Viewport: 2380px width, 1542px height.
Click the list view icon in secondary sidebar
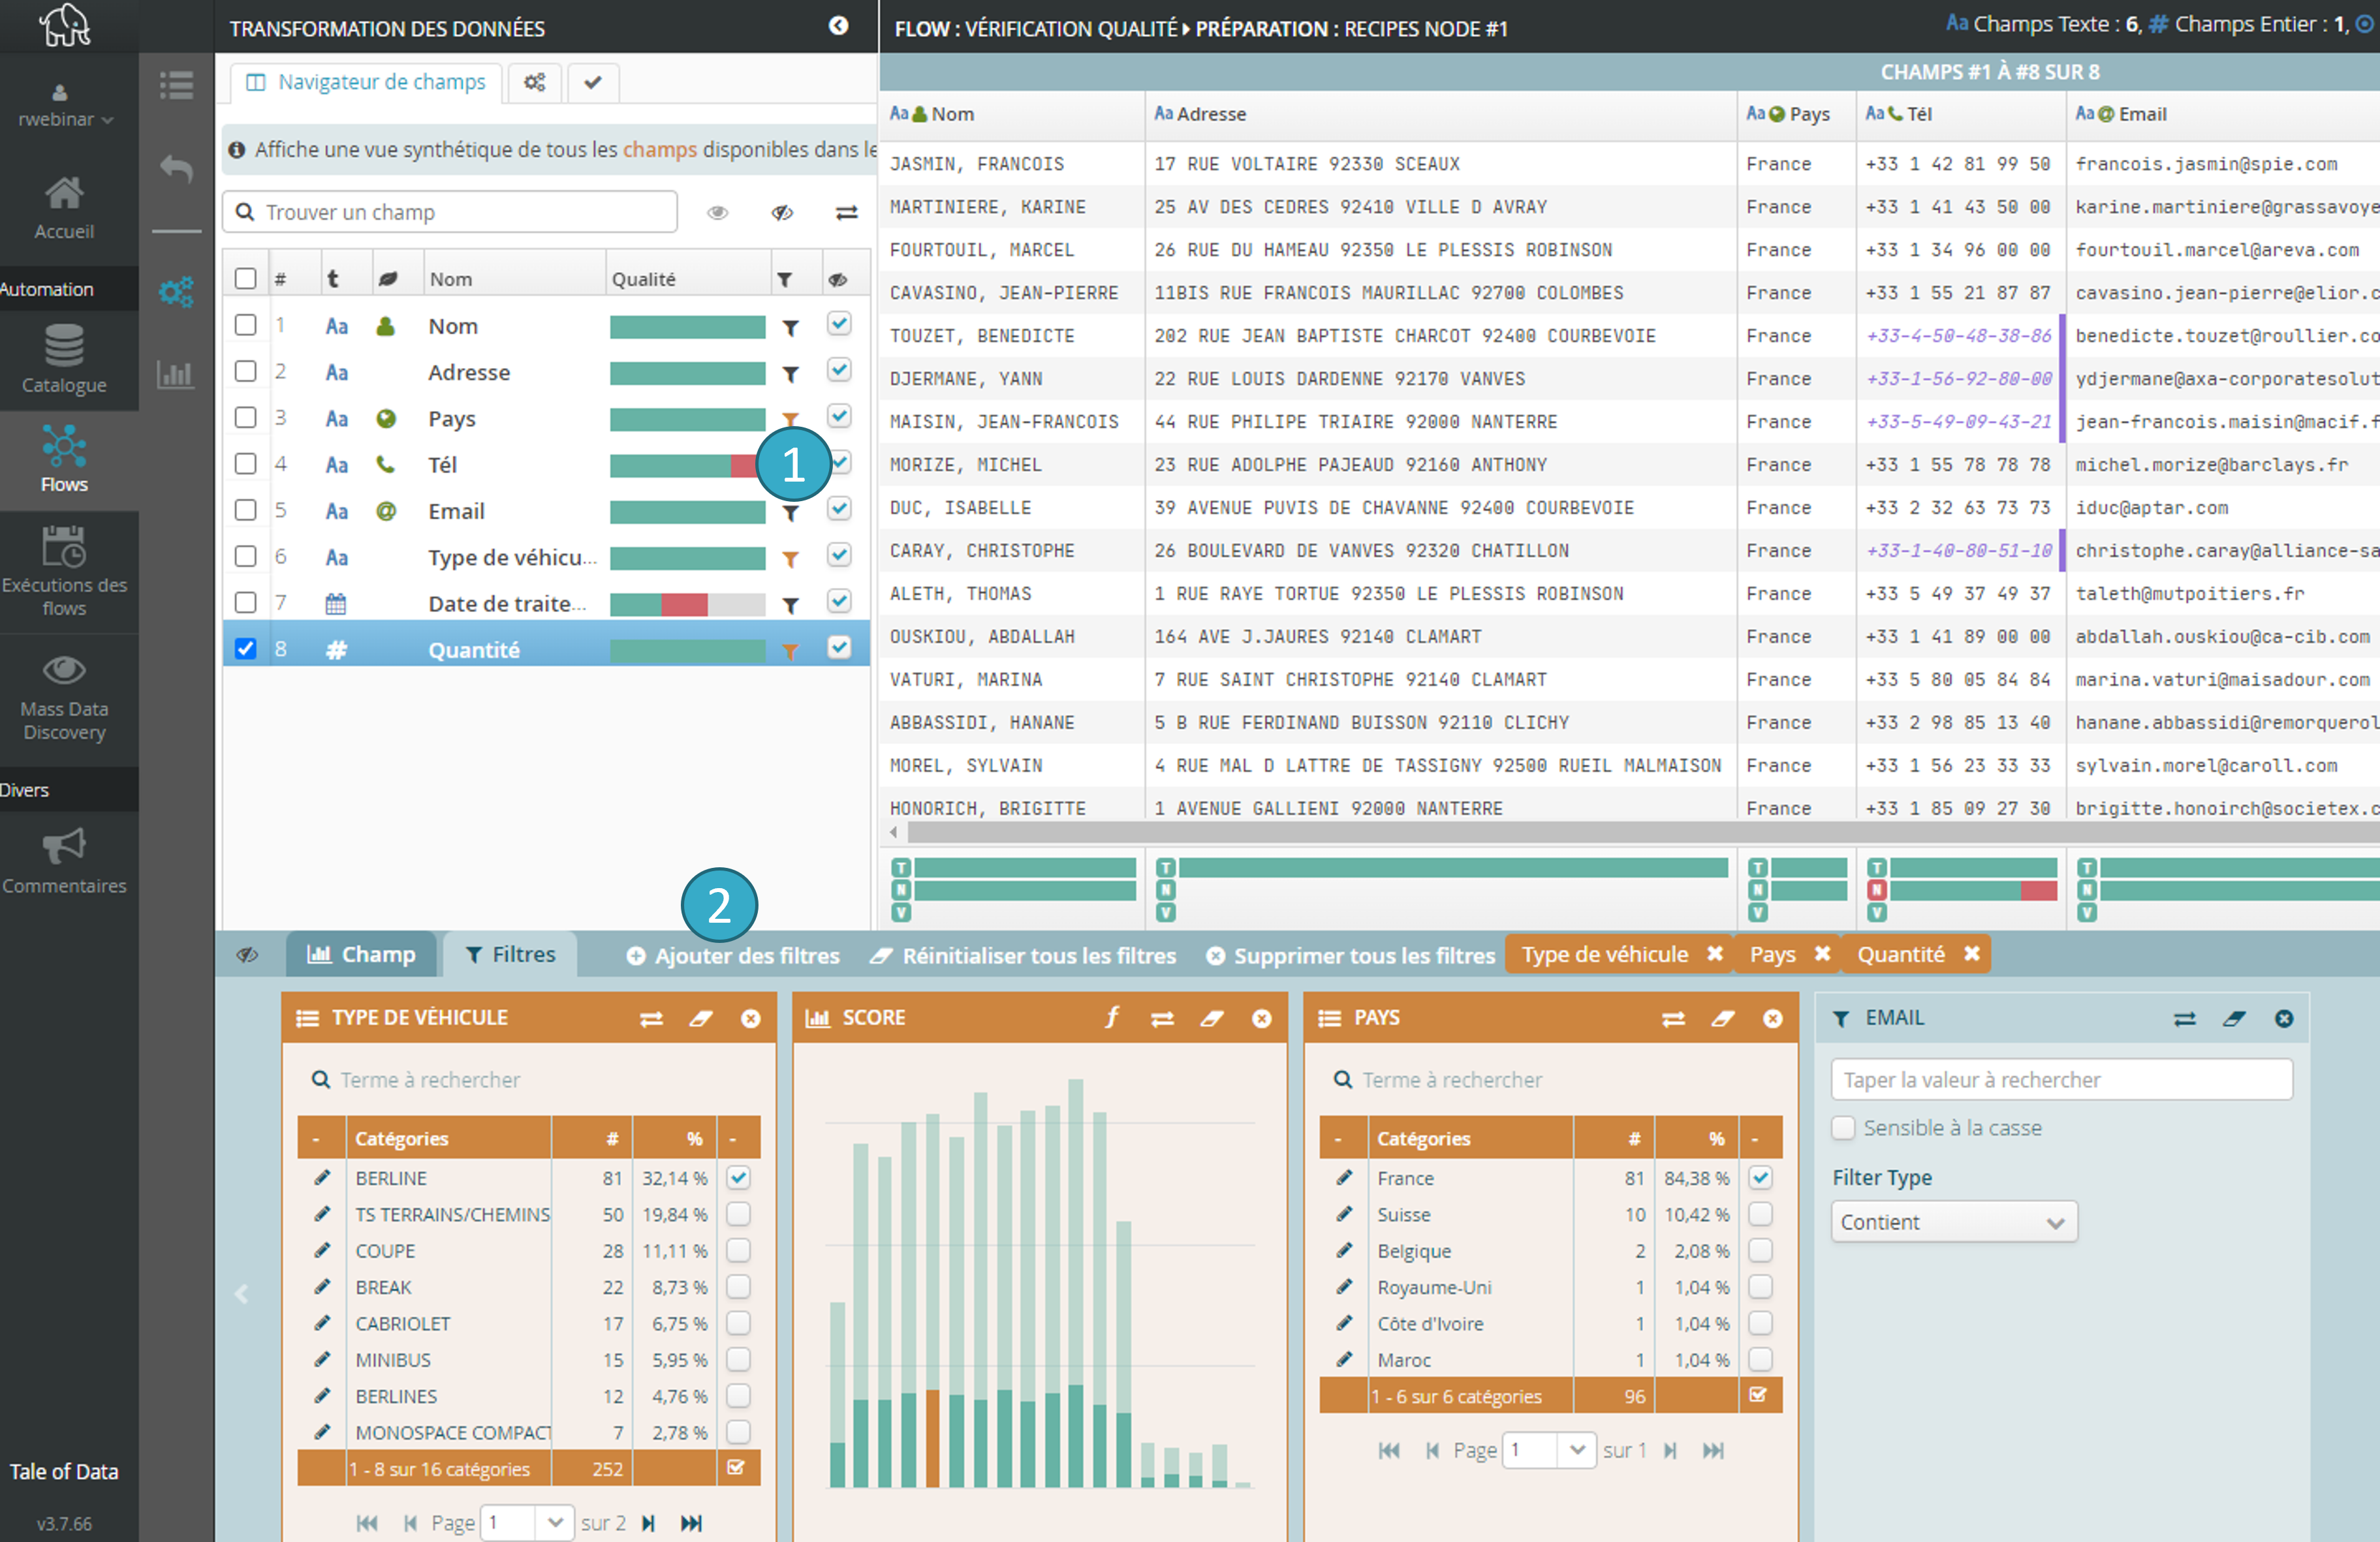click(x=177, y=85)
